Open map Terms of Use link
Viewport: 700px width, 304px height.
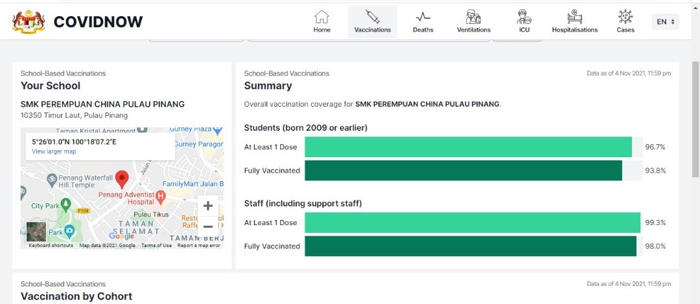[156, 246]
